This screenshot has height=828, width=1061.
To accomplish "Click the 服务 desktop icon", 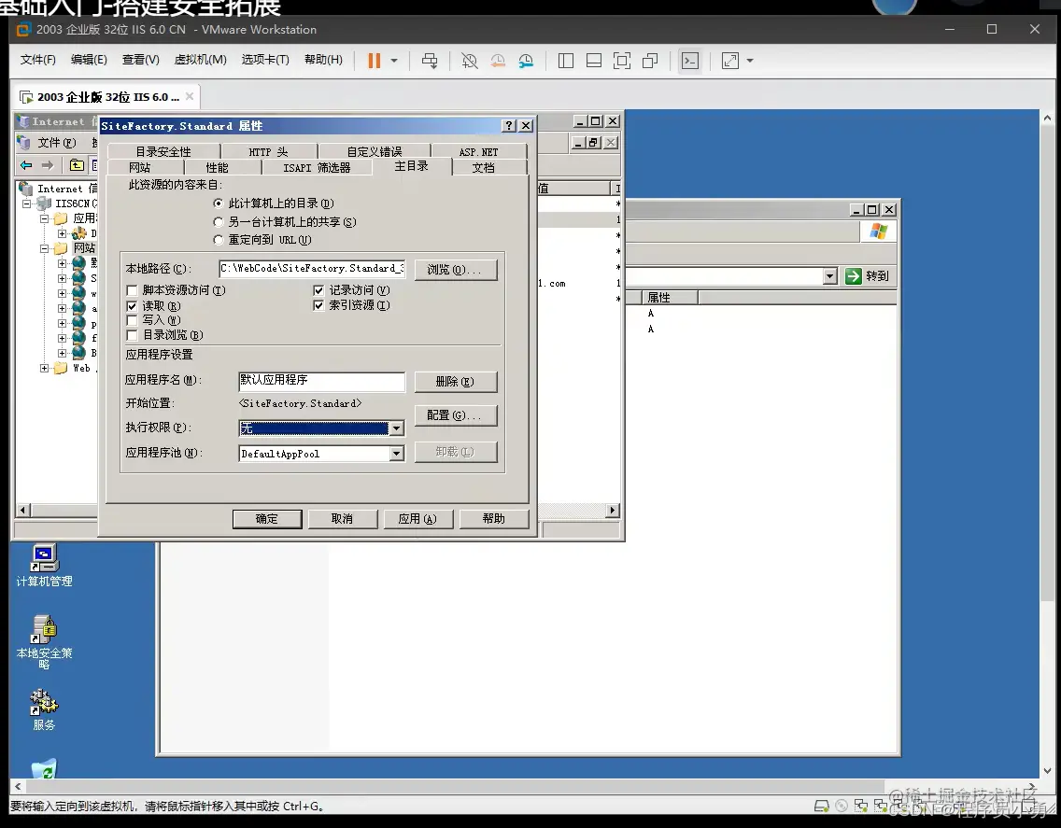I will pos(44,709).
